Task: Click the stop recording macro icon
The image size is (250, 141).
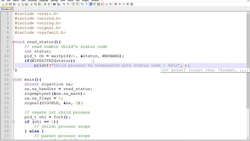Action: pyautogui.click(x=120, y=4)
